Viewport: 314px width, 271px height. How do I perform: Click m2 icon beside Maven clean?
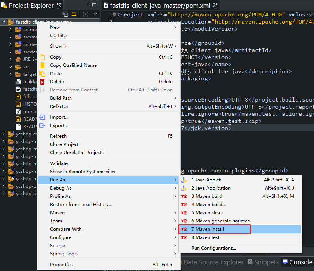[184, 213]
